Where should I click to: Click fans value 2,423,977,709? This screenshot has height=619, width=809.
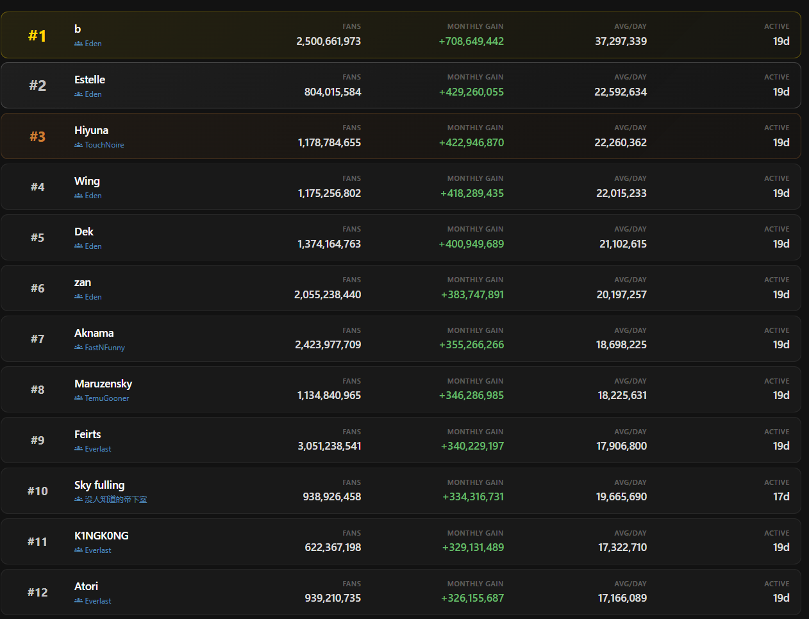click(328, 344)
